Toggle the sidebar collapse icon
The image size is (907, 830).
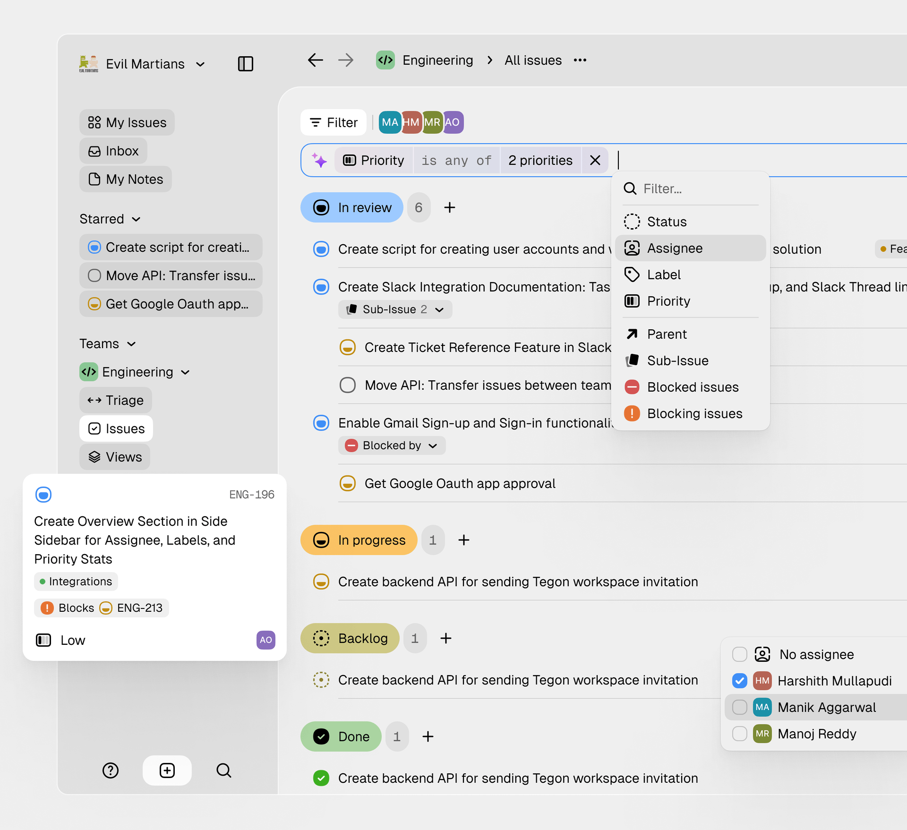coord(245,63)
